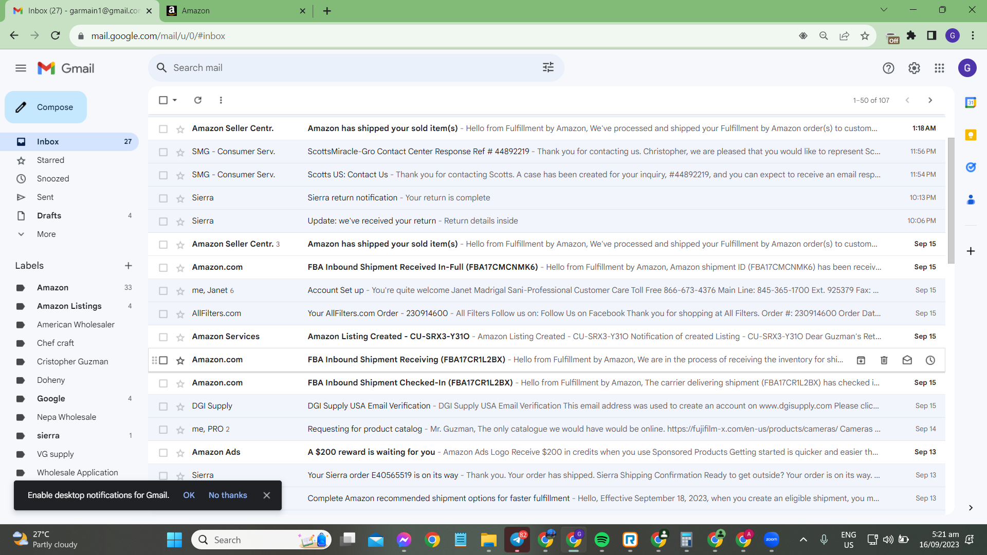Archive the FBA Inbound Shipment Receiving email
The height and width of the screenshot is (555, 987).
coord(861,360)
